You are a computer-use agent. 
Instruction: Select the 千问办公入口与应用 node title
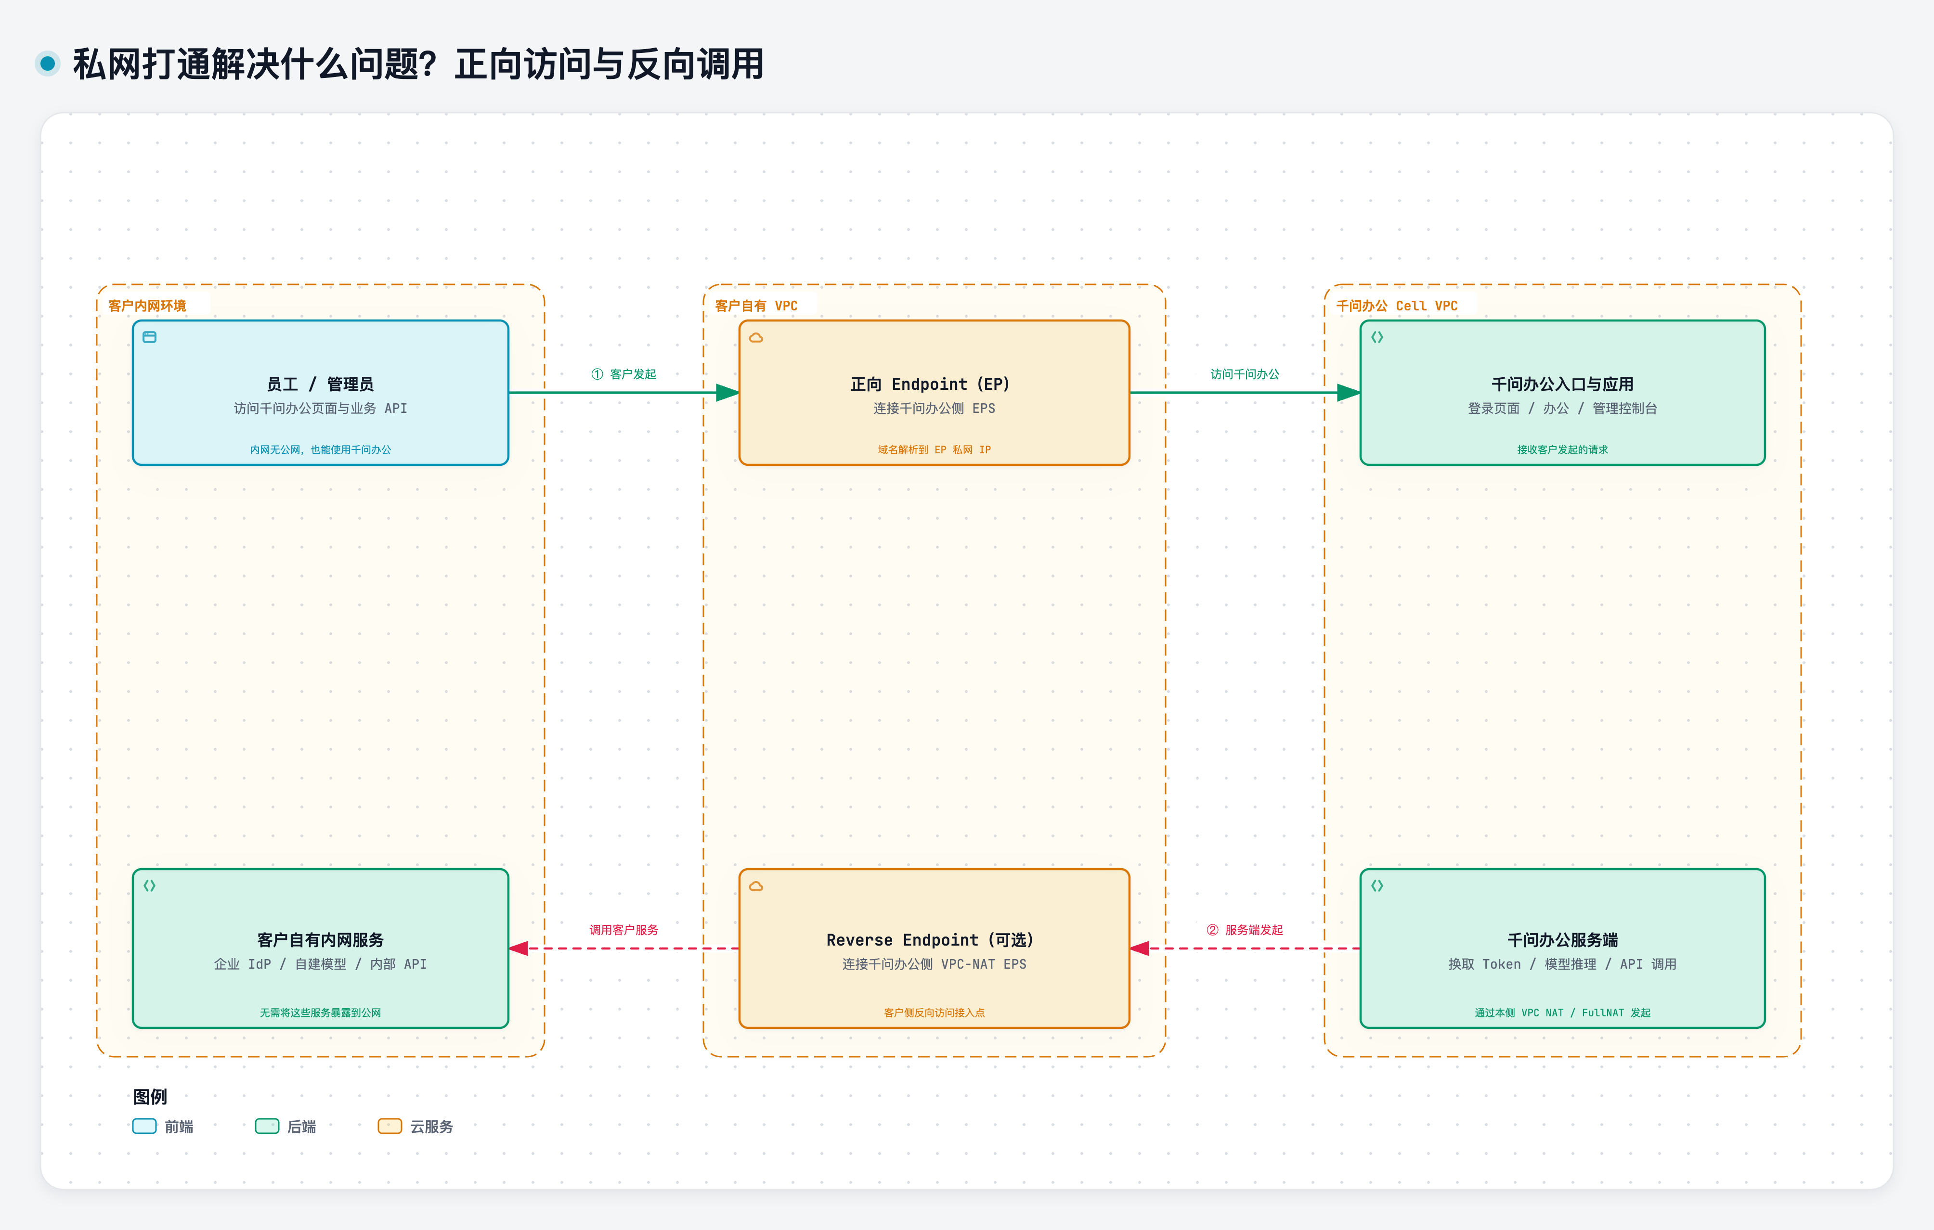[1562, 384]
